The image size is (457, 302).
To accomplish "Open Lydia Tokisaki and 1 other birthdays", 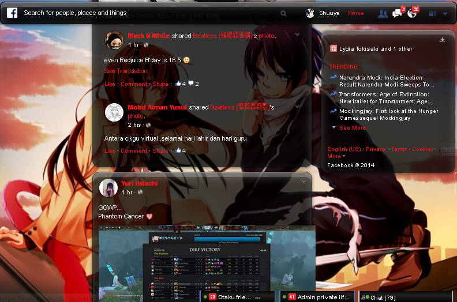I will [x=376, y=49].
